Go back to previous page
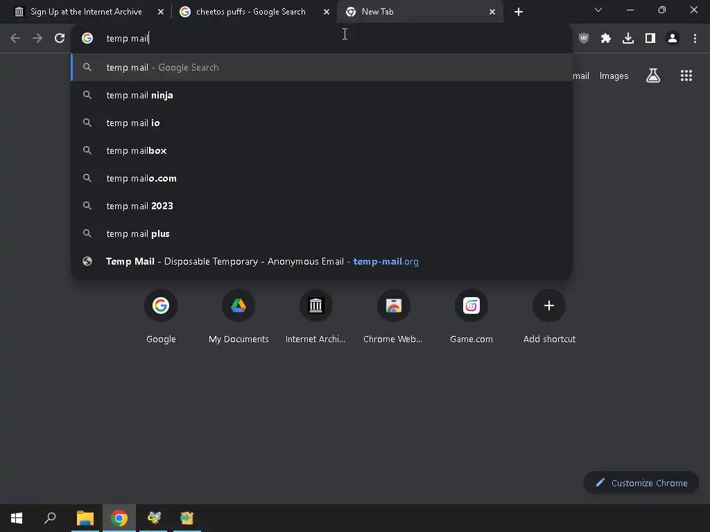This screenshot has height=532, width=710. [15, 38]
